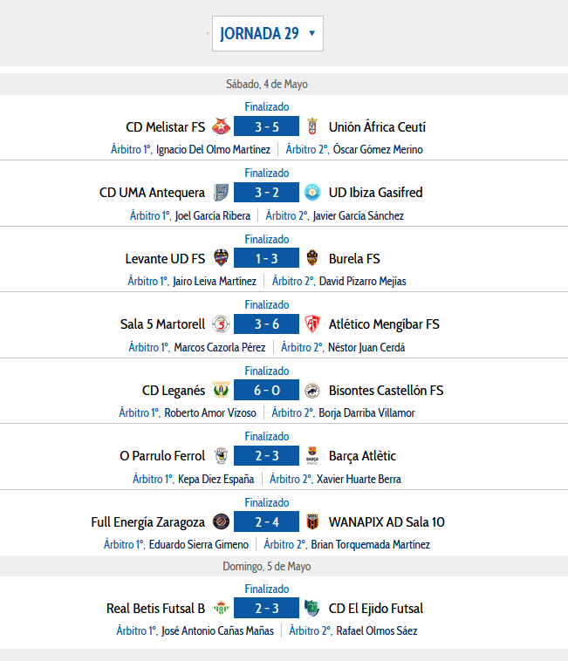568x661 pixels.
Task: Click the Unión África Ceutí crest icon
Action: [312, 126]
